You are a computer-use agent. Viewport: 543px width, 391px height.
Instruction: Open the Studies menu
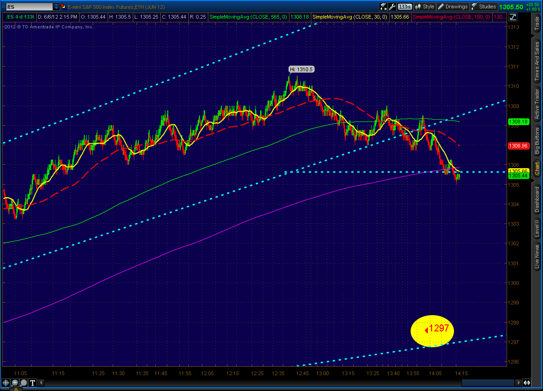point(484,7)
